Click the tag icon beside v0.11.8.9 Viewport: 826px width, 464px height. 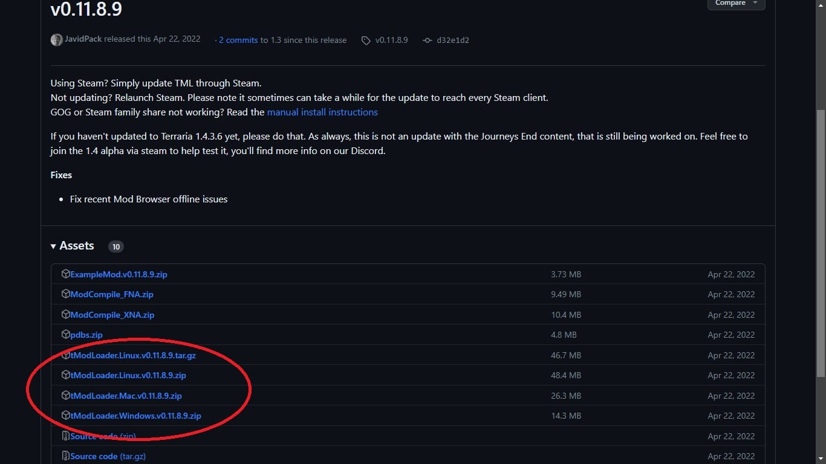coord(365,40)
